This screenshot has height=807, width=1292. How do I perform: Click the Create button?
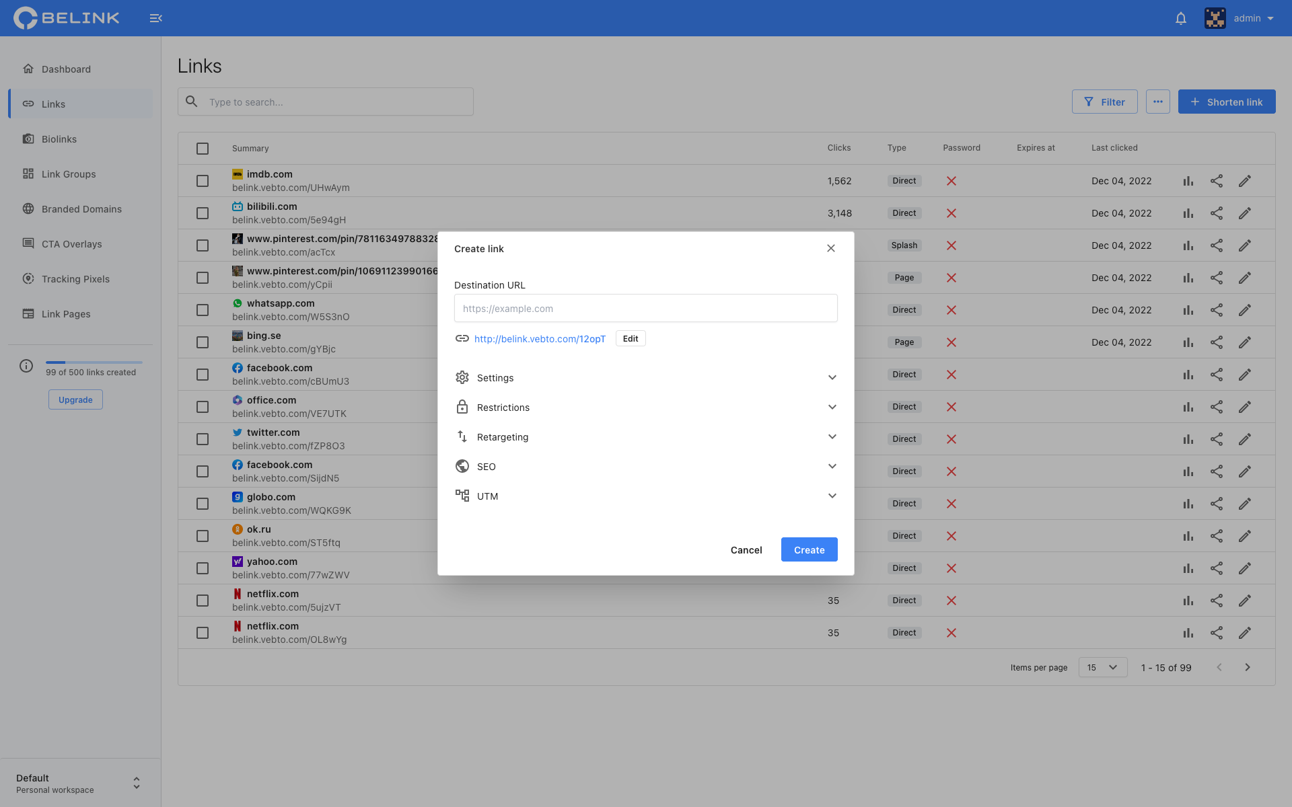tap(809, 549)
